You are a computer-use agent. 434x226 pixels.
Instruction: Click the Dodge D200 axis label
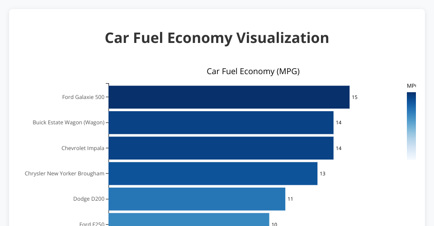89,199
